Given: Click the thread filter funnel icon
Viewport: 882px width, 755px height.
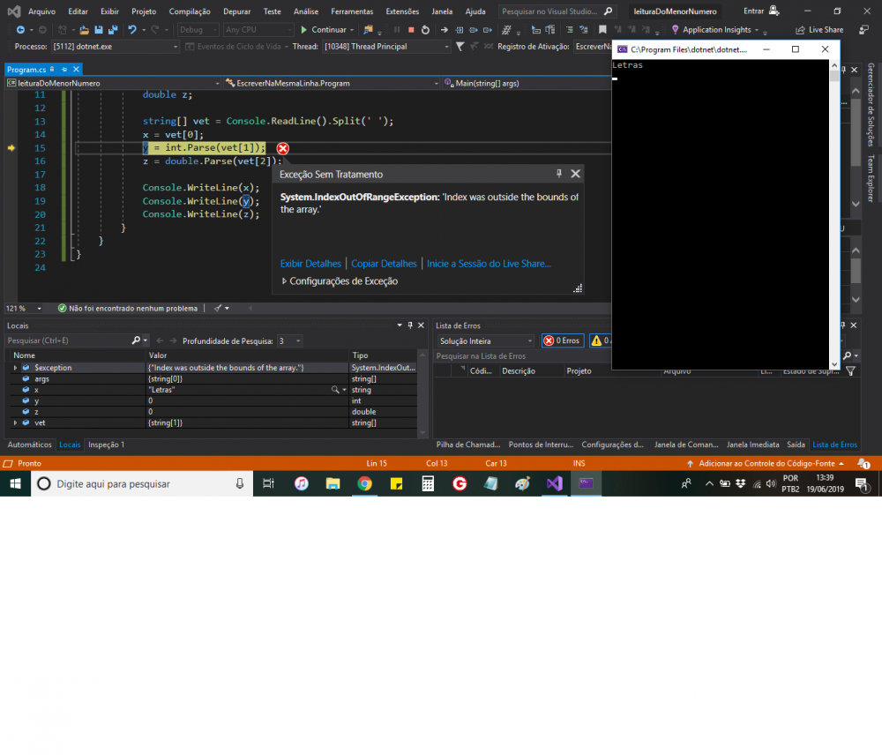Looking at the screenshot, I should 460,46.
